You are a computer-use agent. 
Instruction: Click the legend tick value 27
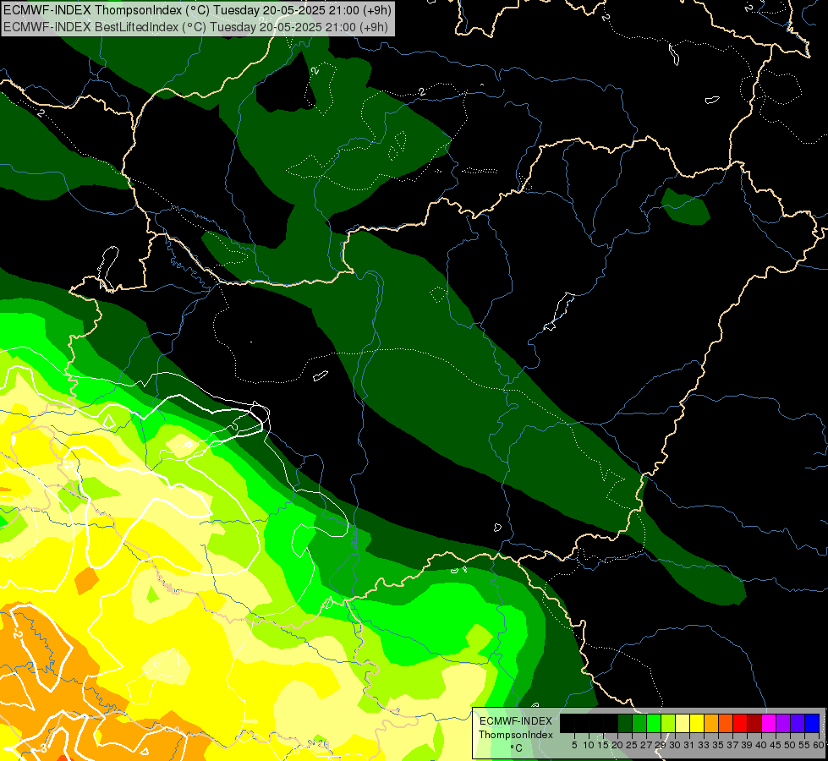(x=646, y=745)
